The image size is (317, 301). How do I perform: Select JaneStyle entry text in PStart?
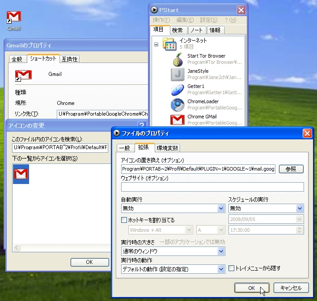pos(198,71)
